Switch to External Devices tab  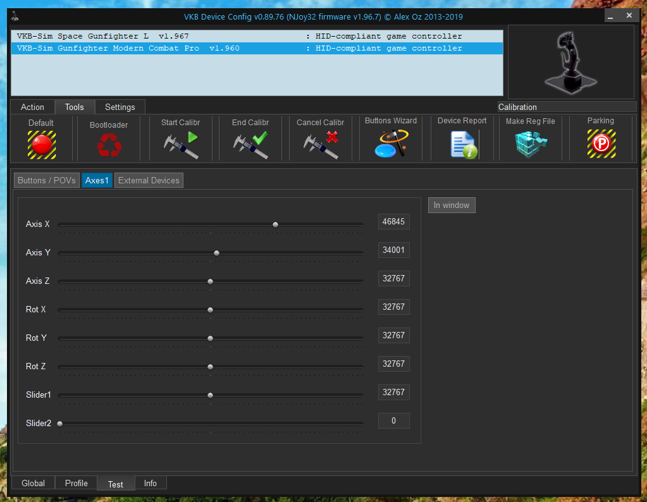tap(149, 180)
